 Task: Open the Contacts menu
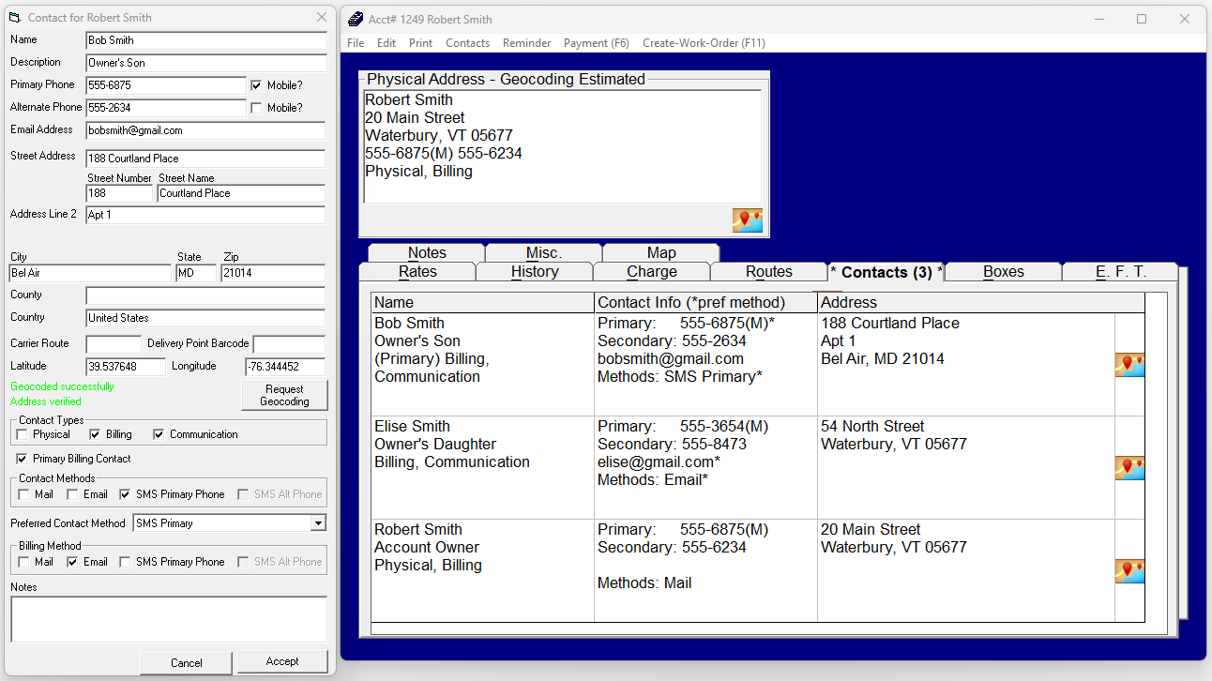pos(467,43)
